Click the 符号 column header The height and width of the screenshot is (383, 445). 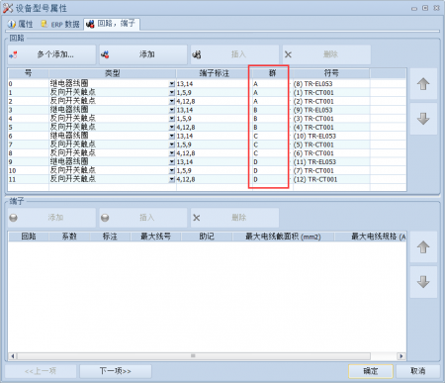tap(331, 73)
